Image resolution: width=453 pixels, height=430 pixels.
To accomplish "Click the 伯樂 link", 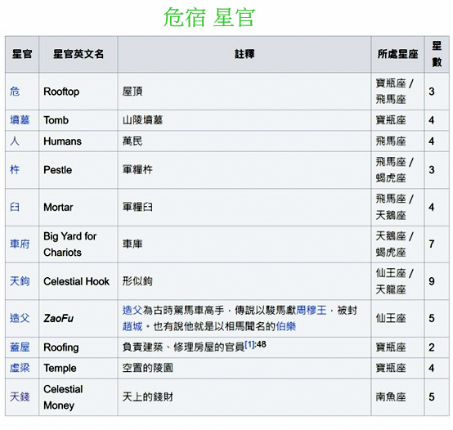I will (x=285, y=326).
